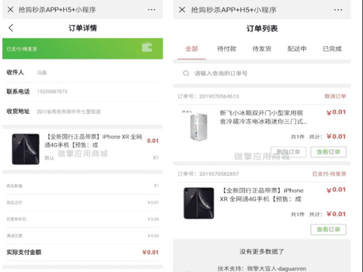Click 查看订单 for the refrigerator order
Screen dimensions: 363x272
pyautogui.click(x=328, y=152)
